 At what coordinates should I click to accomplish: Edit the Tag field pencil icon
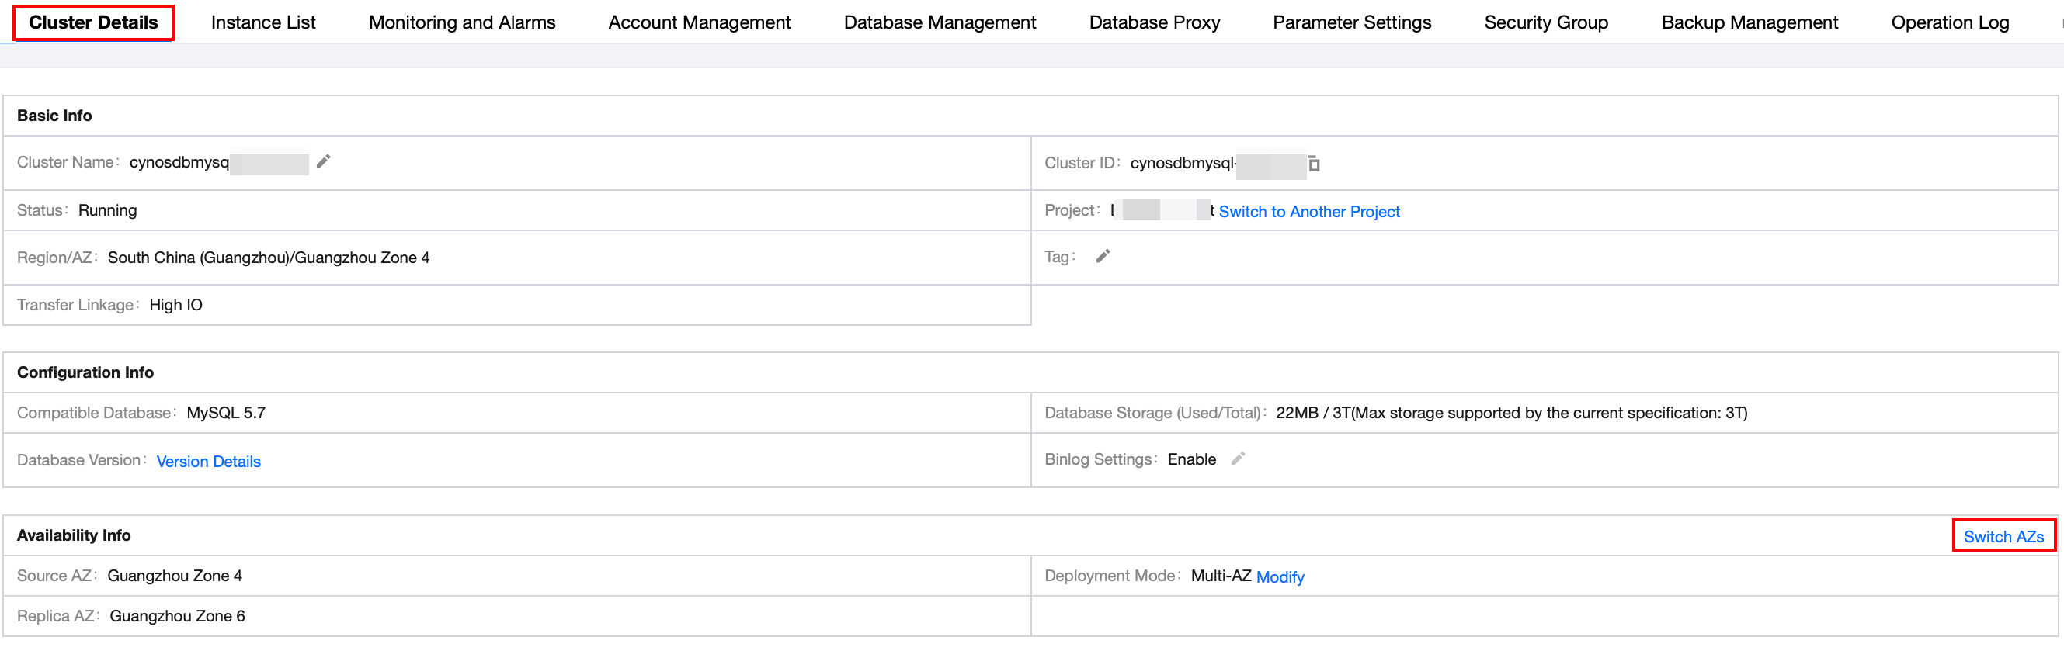(x=1103, y=256)
